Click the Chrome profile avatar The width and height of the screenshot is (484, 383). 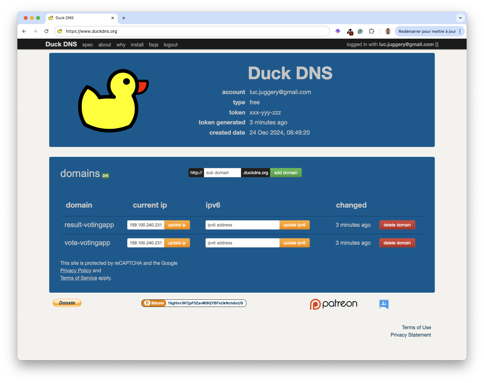387,31
